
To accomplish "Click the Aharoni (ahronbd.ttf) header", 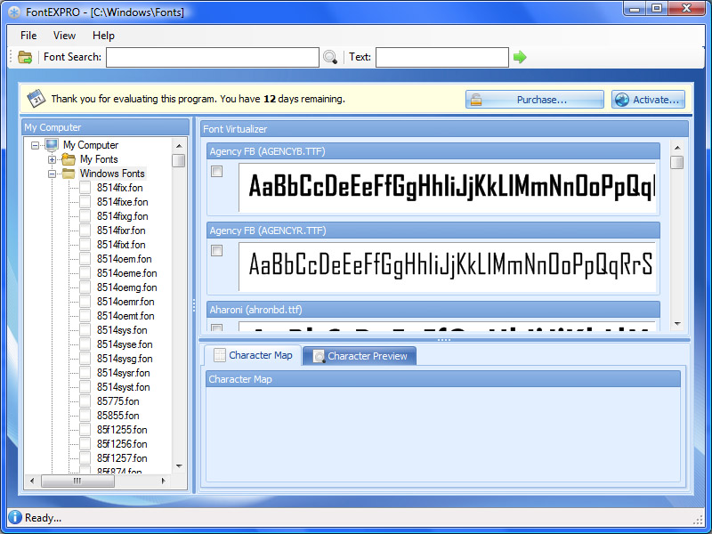I will click(x=433, y=310).
